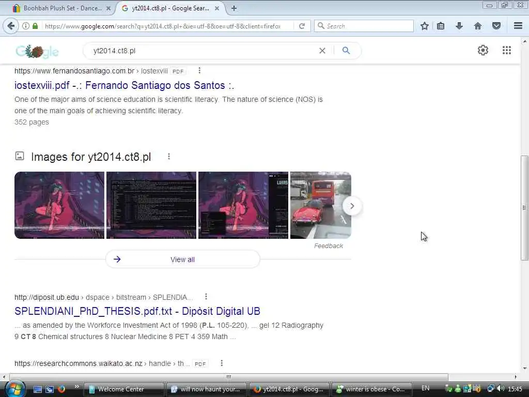Open Google apps grid
The width and height of the screenshot is (529, 397).
click(507, 50)
